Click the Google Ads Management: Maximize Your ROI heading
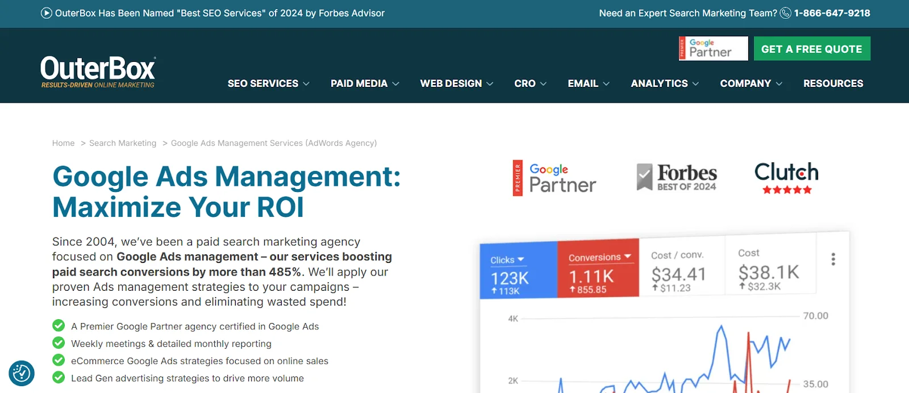This screenshot has width=909, height=393. click(227, 192)
